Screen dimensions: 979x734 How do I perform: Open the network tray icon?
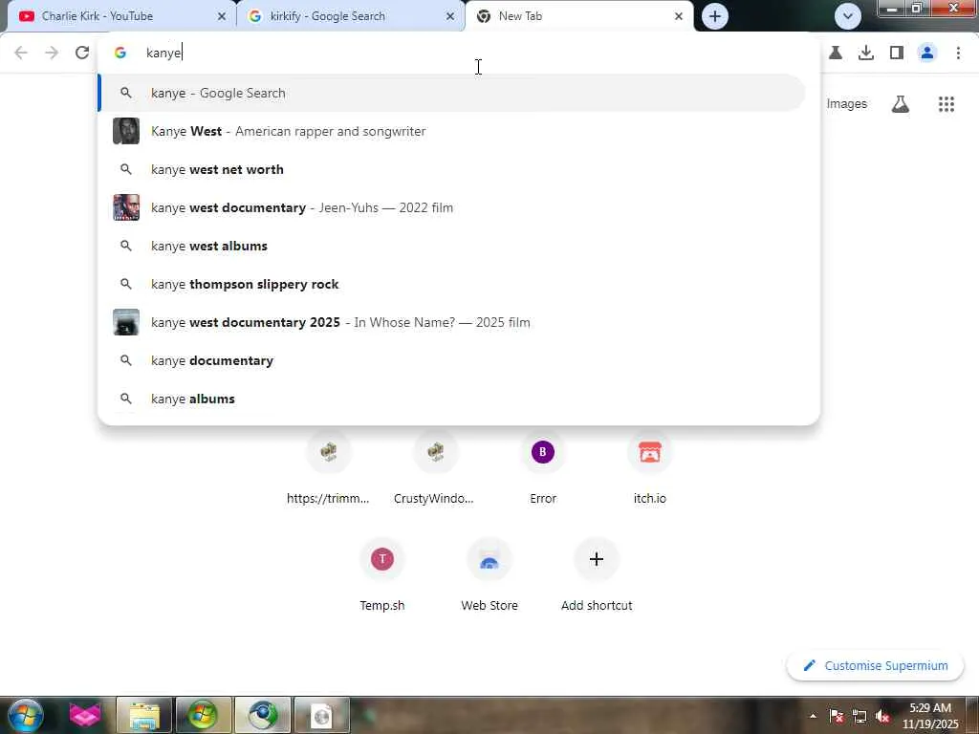(x=859, y=716)
